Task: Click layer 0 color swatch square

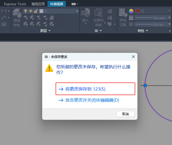Action: coord(41,11)
